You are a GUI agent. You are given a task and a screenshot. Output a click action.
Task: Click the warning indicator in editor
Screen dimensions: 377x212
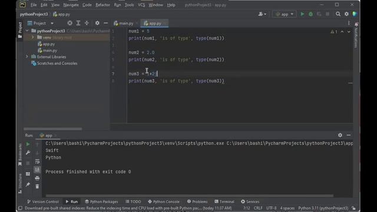(x=334, y=31)
